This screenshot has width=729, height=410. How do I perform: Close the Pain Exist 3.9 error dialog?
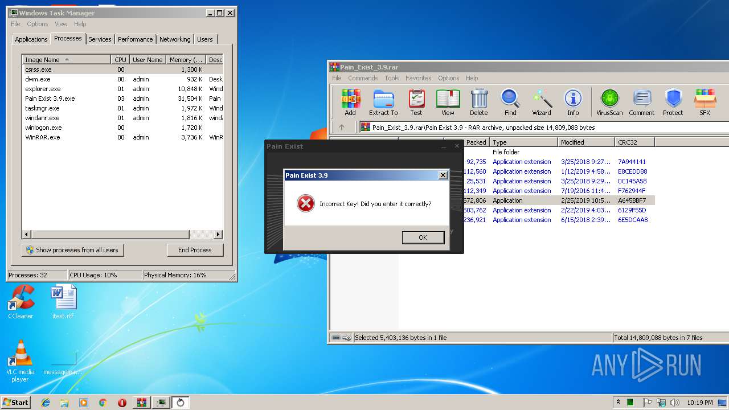443,175
